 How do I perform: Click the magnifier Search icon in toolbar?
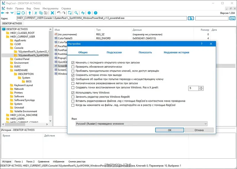coord(76,13)
